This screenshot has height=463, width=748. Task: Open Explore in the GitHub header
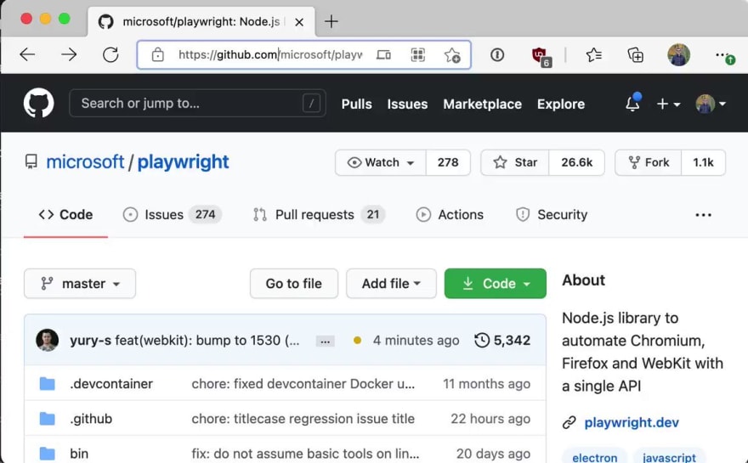coord(561,104)
